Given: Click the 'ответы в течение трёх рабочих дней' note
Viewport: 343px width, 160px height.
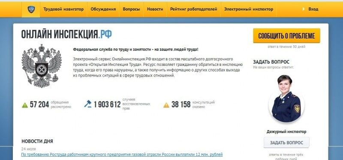Looking at the screenshot, I should (286, 157).
